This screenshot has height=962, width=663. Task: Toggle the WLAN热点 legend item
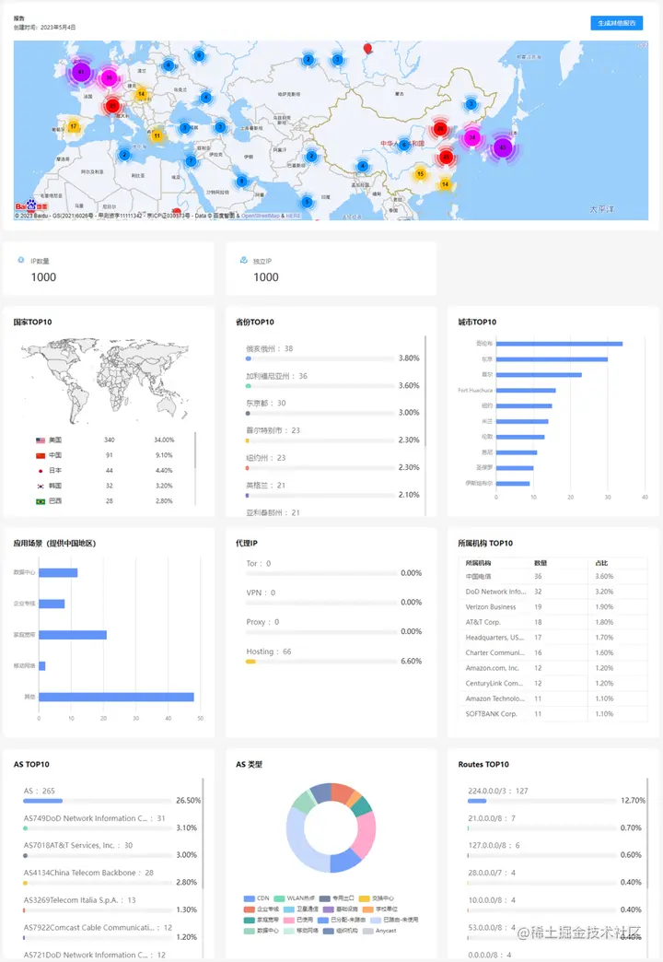[293, 898]
